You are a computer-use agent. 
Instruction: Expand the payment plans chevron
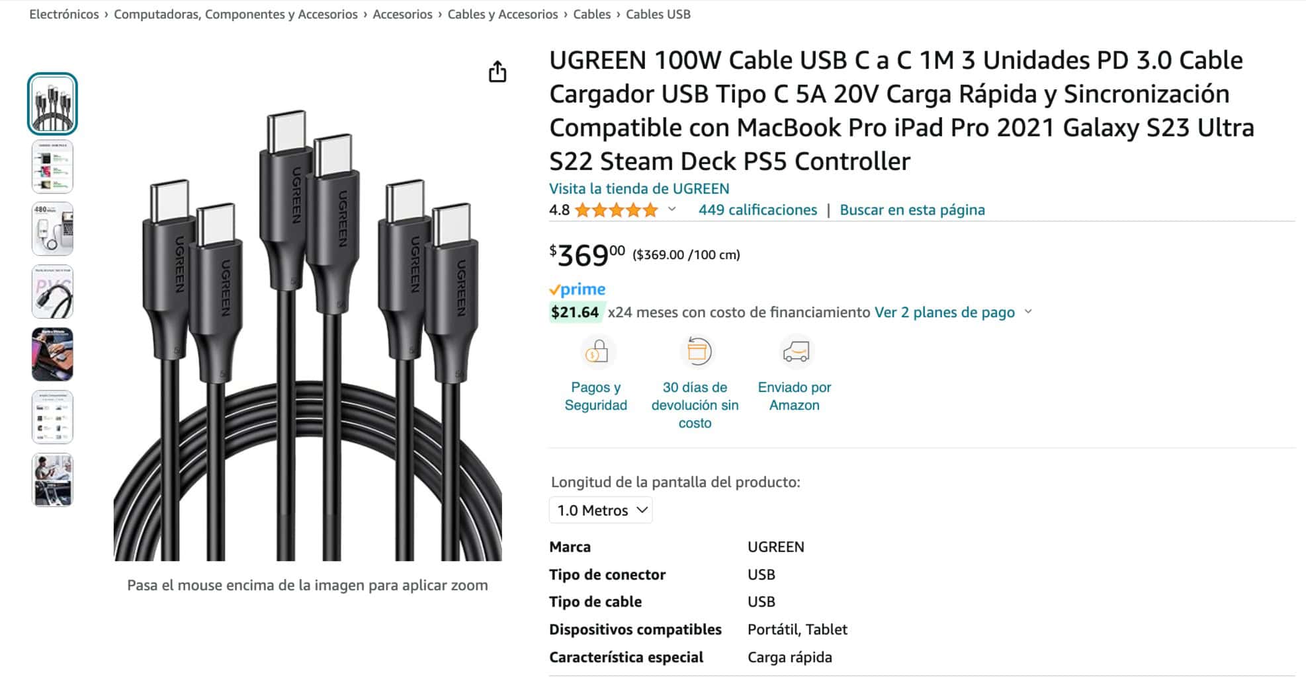click(1028, 312)
